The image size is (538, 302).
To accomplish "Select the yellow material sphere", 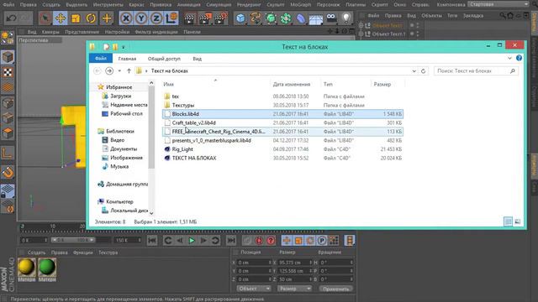I will (x=26, y=268).
